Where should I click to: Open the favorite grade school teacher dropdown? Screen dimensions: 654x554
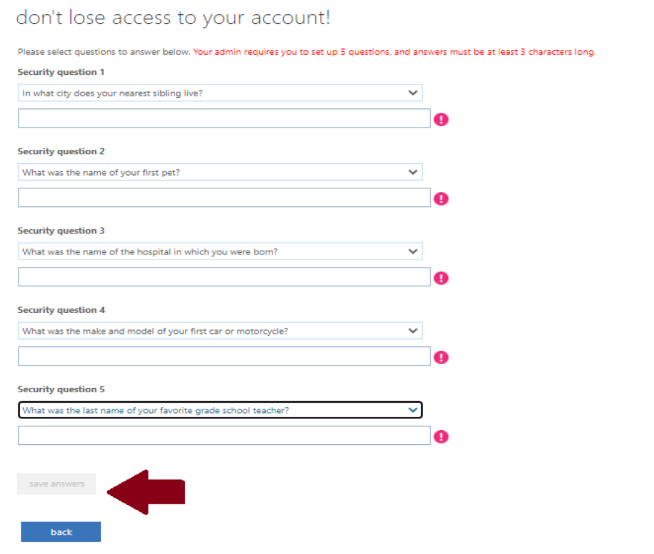220,410
